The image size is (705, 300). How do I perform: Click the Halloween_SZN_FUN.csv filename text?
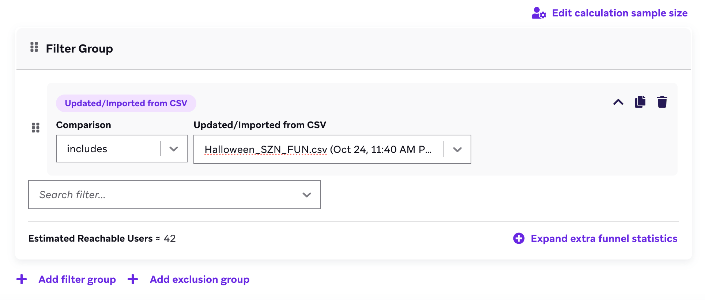pyautogui.click(x=265, y=149)
